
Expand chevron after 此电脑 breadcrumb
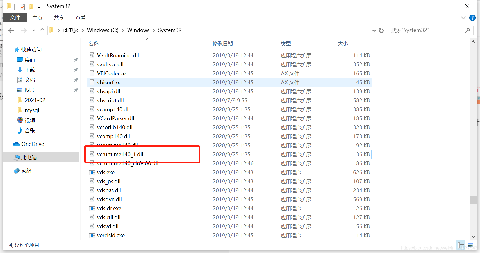83,30
